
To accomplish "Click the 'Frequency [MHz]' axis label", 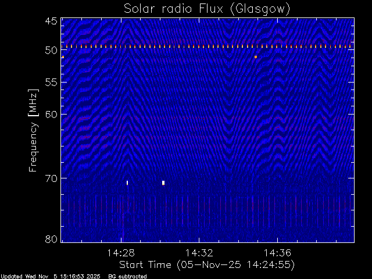I will (33, 130).
